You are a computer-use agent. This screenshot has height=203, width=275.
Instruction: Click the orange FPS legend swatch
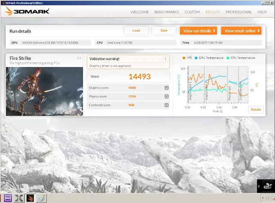pos(184,58)
